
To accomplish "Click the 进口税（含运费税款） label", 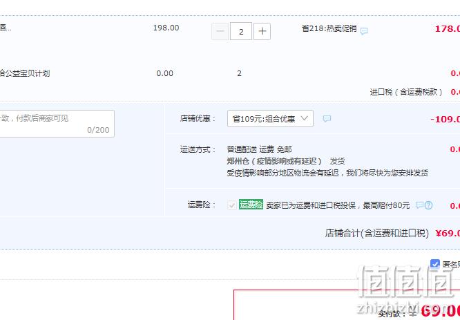I will point(406,92).
